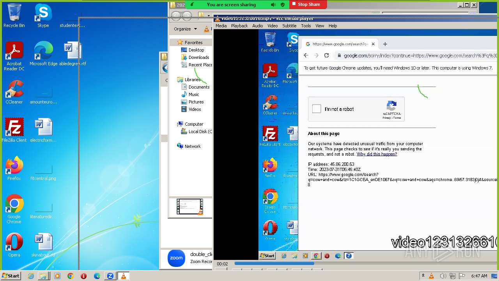
Task: Open the Windows Explorer taskbar button
Action: coord(43,276)
